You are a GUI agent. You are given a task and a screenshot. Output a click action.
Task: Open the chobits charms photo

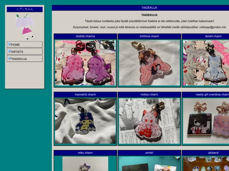click(85, 63)
